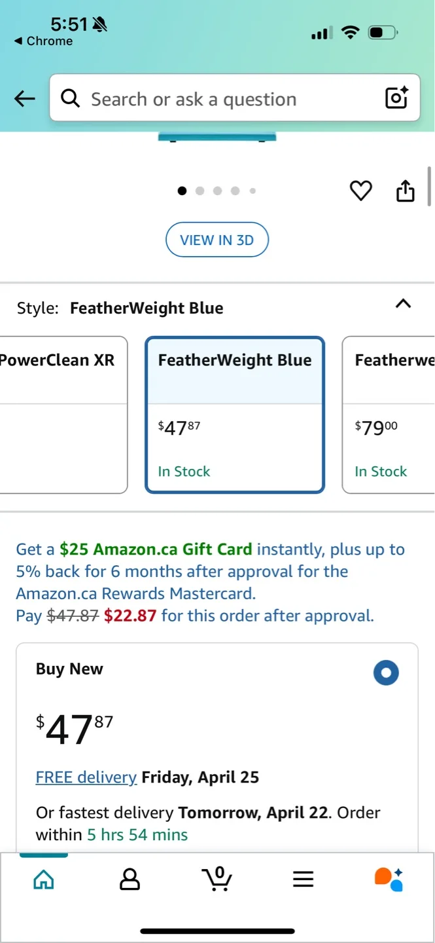
Task: Return to Chrome via status bar link
Action: 42,41
